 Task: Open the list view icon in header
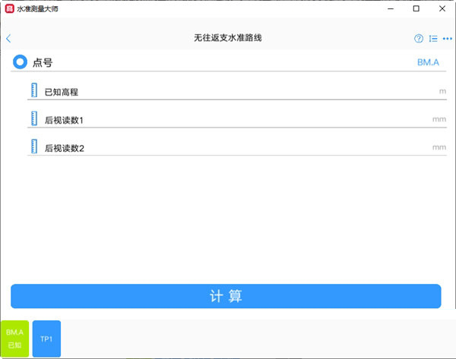(433, 39)
